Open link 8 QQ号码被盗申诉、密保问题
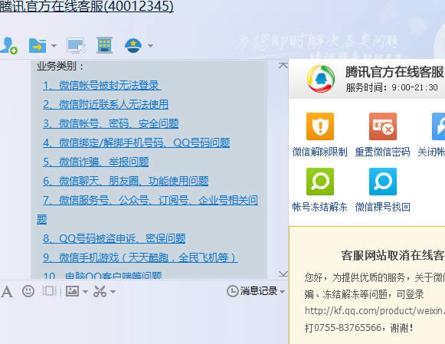445x344 pixels. [114, 239]
